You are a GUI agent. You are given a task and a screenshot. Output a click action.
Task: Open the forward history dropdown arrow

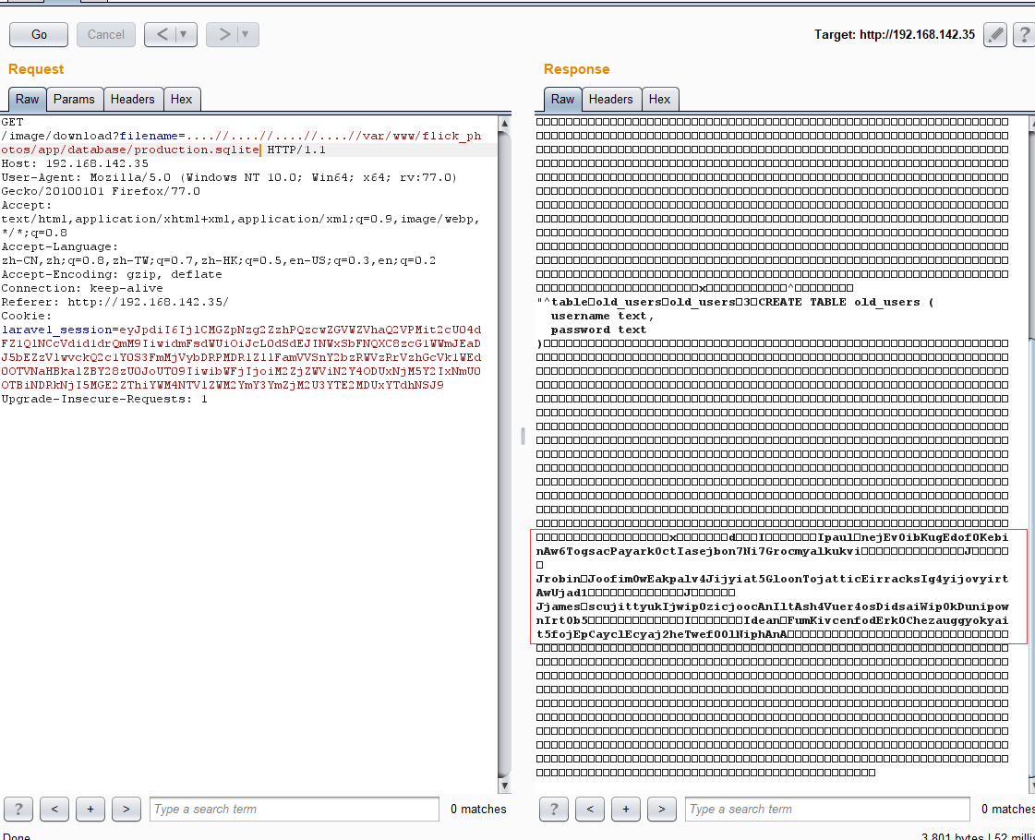[x=246, y=34]
